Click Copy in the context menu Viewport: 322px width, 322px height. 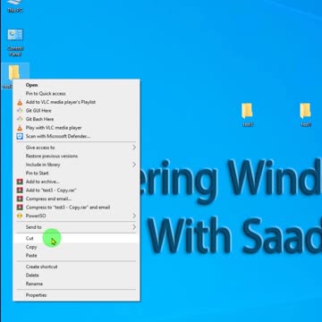(x=76, y=247)
